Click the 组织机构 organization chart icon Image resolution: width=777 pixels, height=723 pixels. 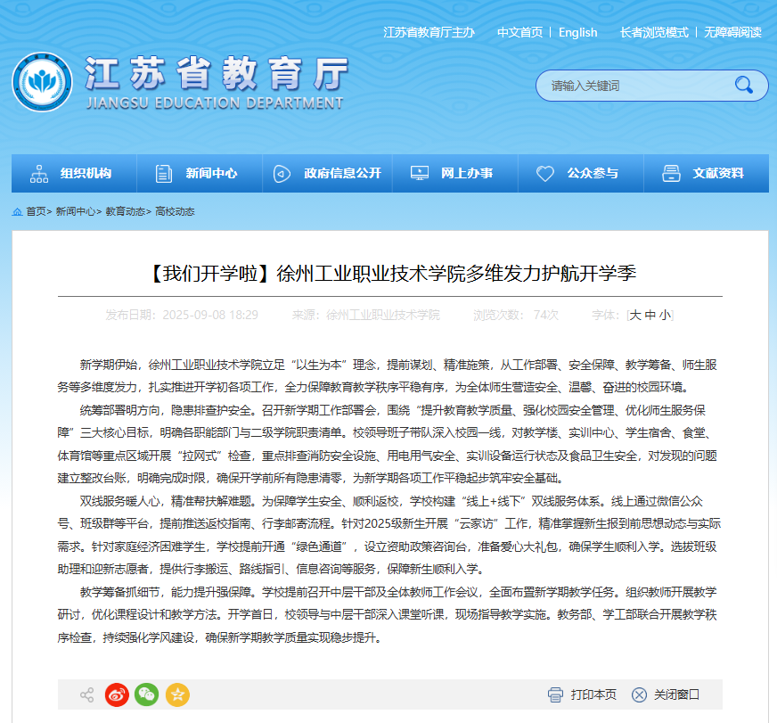click(39, 174)
